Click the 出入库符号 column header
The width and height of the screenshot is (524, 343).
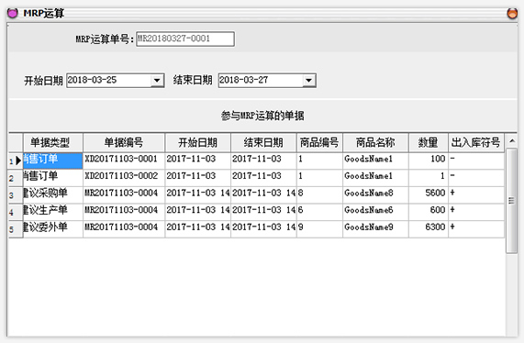pyautogui.click(x=476, y=142)
